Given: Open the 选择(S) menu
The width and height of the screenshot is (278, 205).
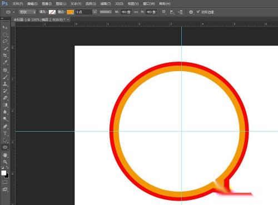Looking at the screenshot, I should (91, 4).
